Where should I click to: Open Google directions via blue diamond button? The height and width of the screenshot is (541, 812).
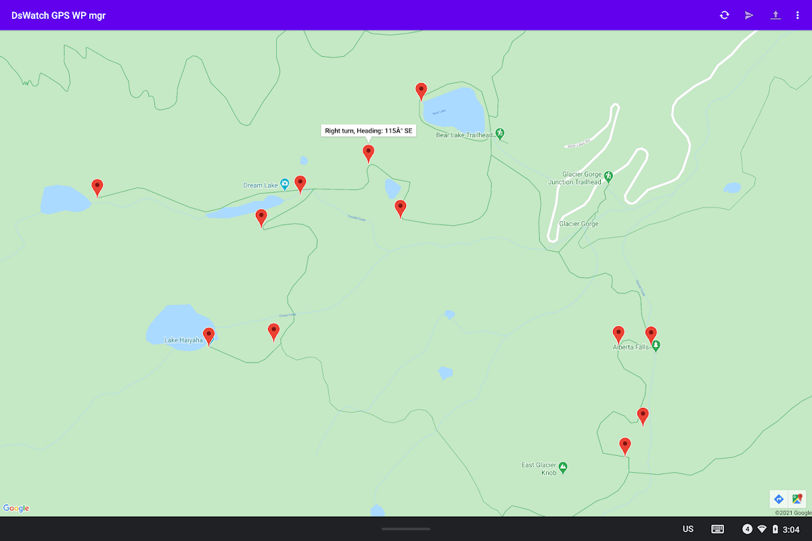click(x=779, y=498)
